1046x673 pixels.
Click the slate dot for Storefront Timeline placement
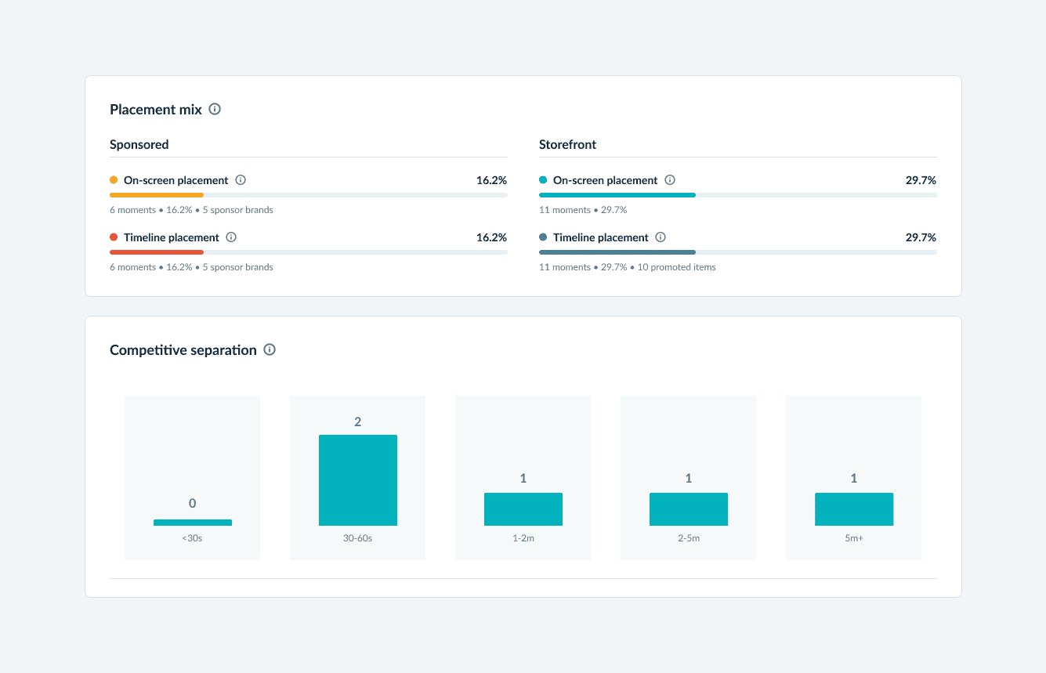[543, 237]
